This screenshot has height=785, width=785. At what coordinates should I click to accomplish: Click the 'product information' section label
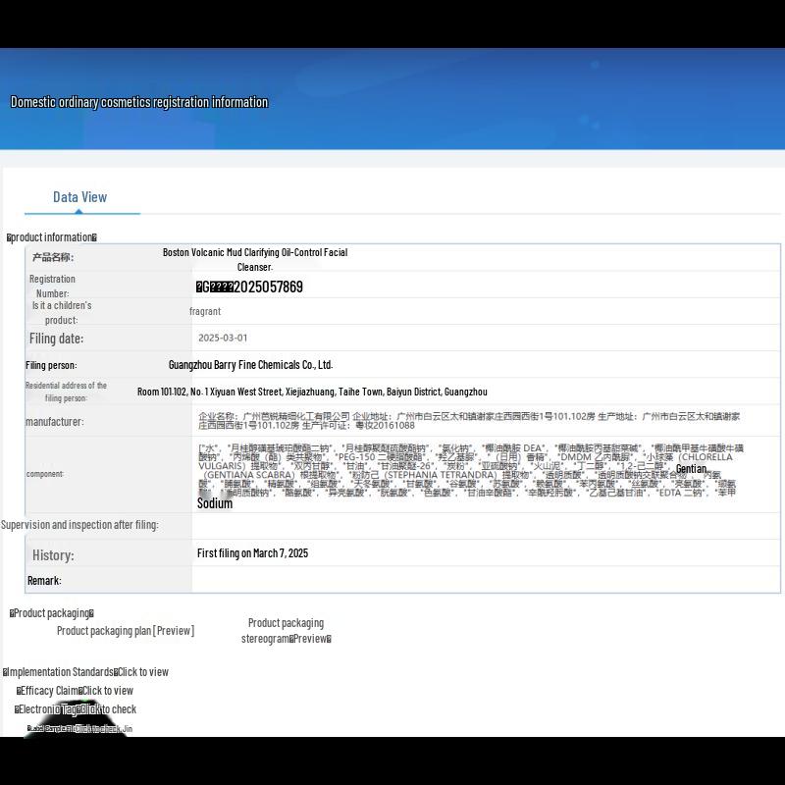coord(52,237)
